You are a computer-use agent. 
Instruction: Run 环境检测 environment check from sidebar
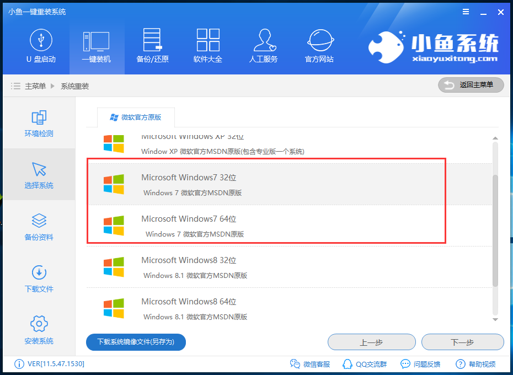click(39, 124)
